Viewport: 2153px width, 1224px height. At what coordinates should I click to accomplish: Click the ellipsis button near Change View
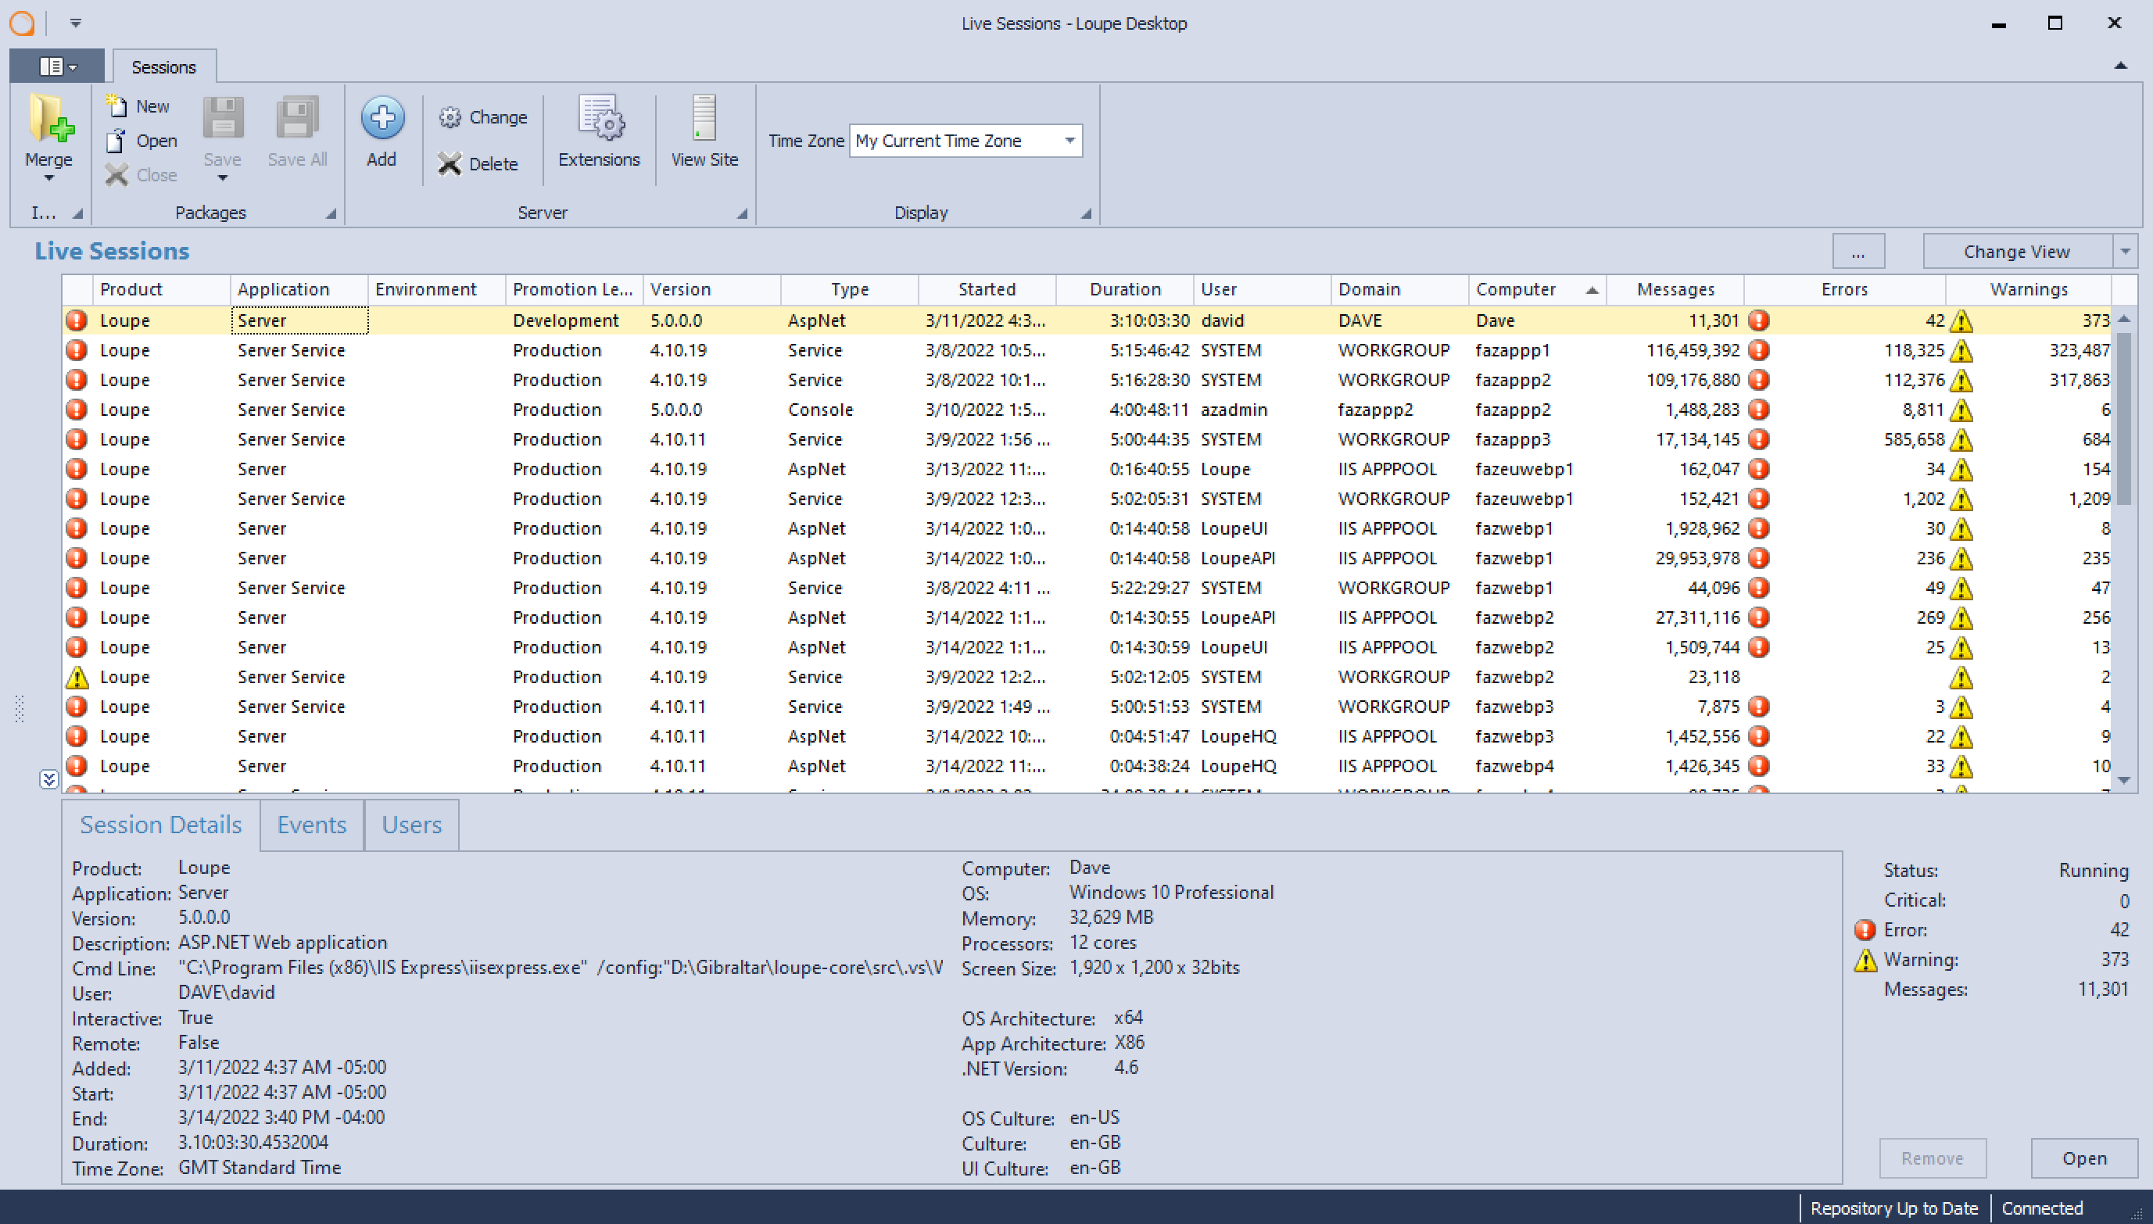pos(1858,252)
